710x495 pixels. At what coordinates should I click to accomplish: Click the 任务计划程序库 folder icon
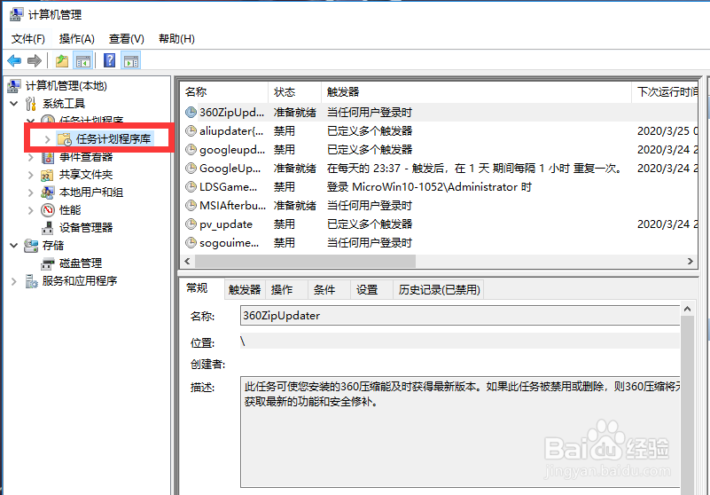65,138
